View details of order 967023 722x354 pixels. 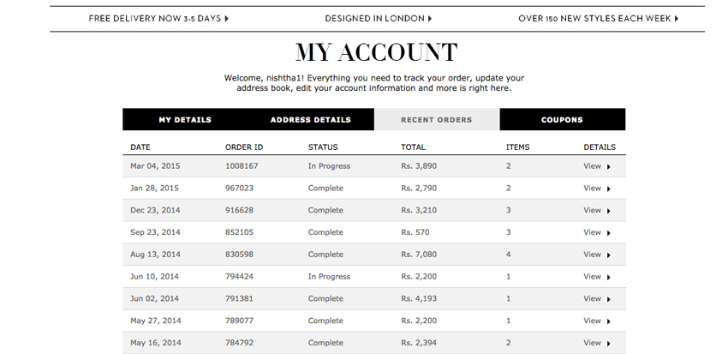[596, 188]
